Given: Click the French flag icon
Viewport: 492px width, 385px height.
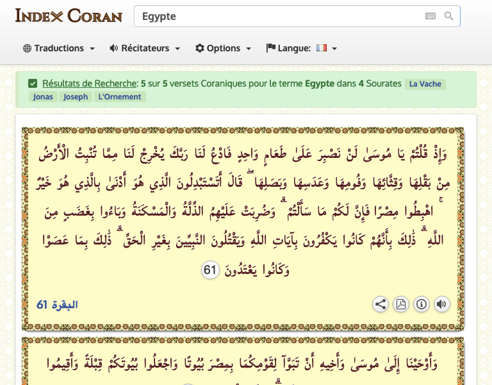Looking at the screenshot, I should (322, 48).
